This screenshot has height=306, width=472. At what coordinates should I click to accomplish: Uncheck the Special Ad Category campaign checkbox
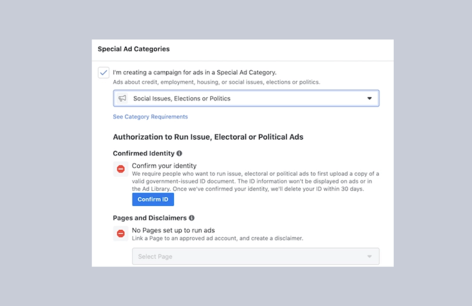click(103, 72)
